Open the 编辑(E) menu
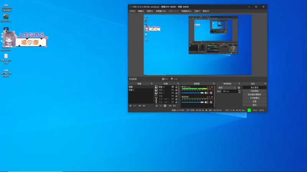 coord(141,11)
